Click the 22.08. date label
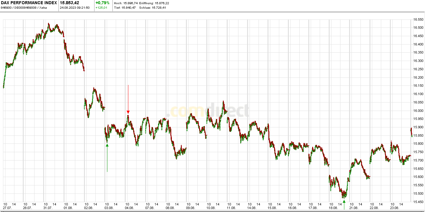The image size is (425, 212). [x=374, y=208]
